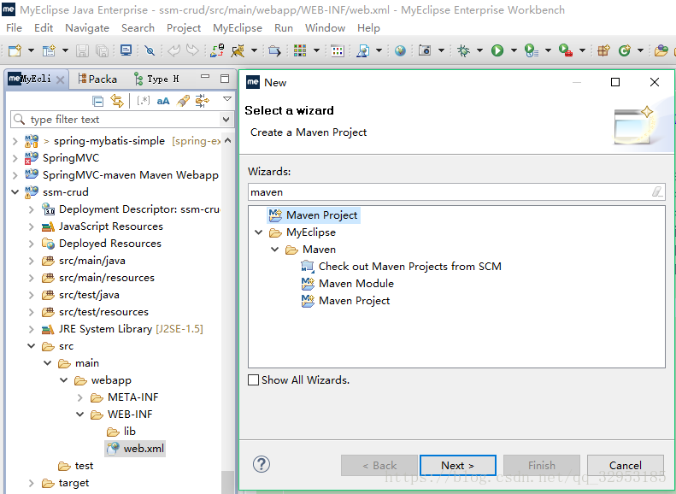Click the Next button
The height and width of the screenshot is (494, 676).
pos(458,466)
